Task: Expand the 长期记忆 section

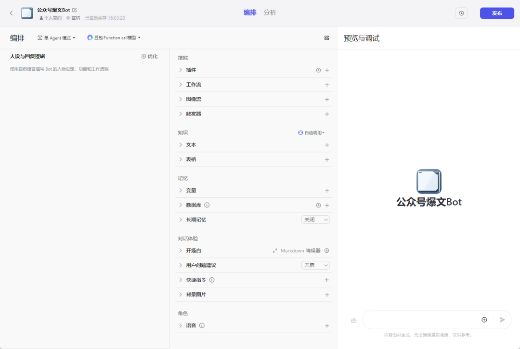Action: pyautogui.click(x=181, y=220)
